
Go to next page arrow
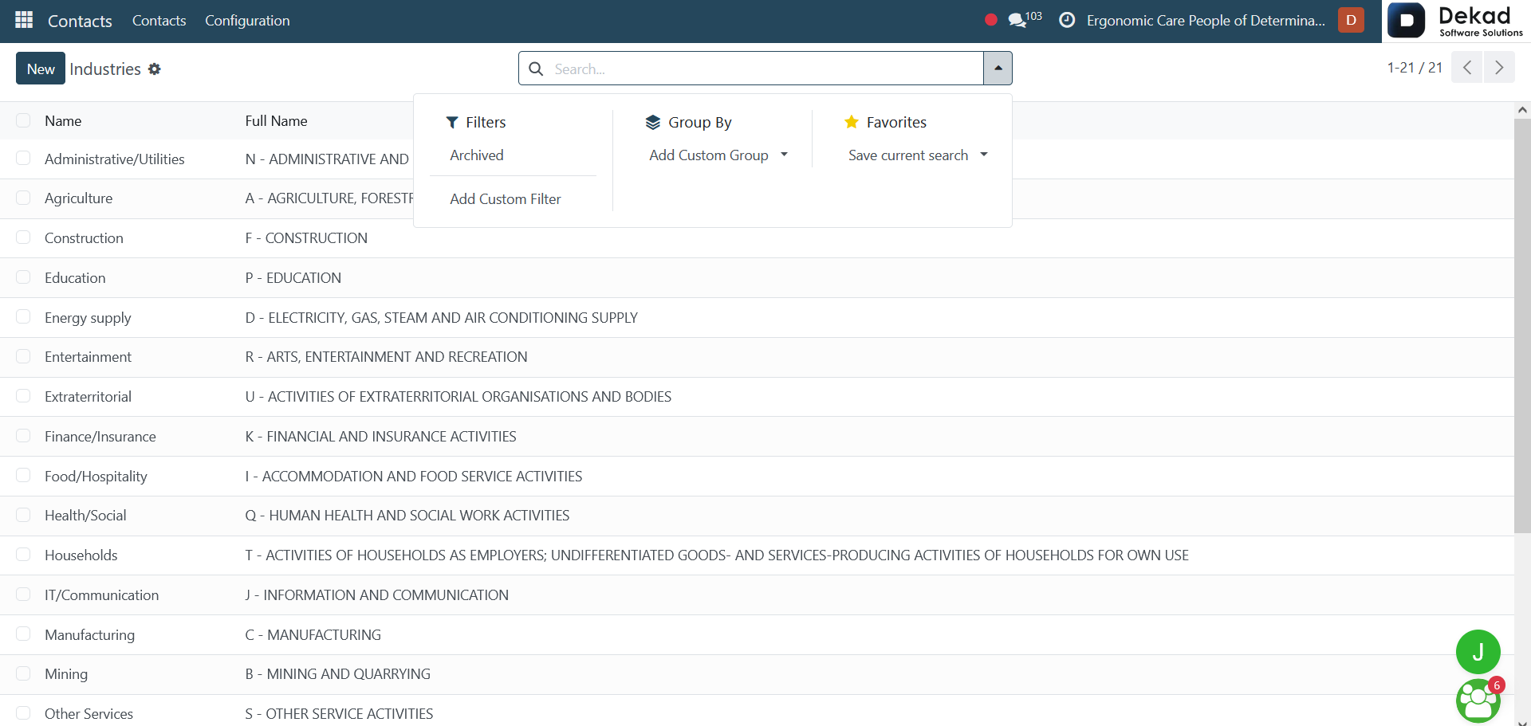[1499, 68]
